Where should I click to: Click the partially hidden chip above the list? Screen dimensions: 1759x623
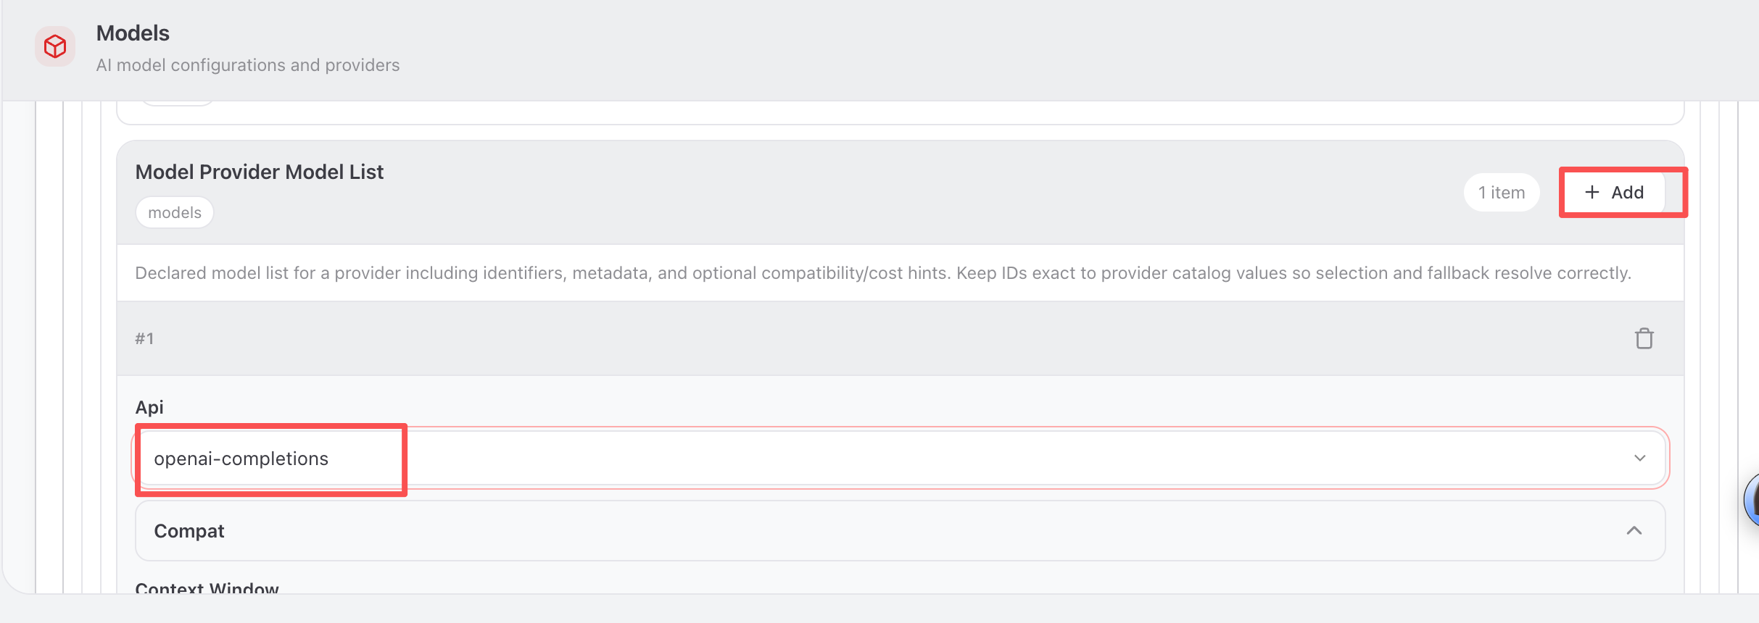tap(178, 104)
